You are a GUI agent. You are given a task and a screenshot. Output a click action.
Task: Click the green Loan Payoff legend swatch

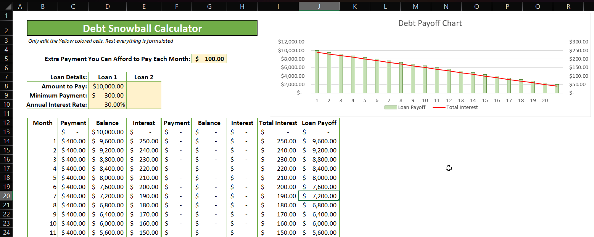391,107
